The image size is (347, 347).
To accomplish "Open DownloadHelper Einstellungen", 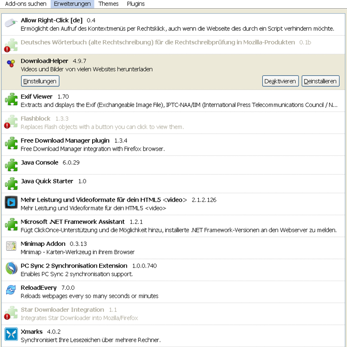I will [x=40, y=81].
